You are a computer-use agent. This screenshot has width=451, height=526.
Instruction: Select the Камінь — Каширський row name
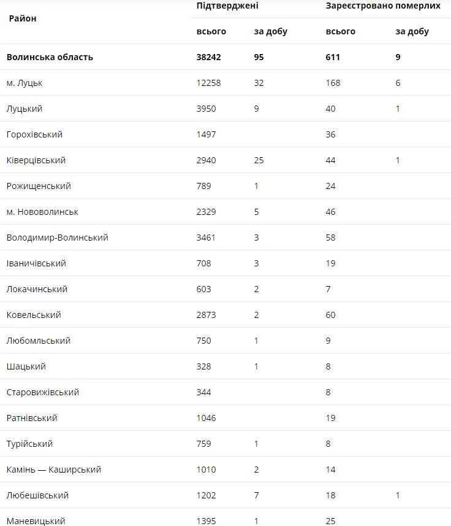54,470
